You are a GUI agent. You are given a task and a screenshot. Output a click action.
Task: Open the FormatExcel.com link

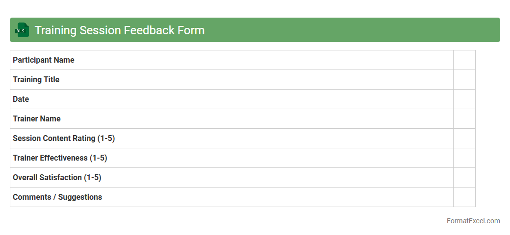point(473,221)
